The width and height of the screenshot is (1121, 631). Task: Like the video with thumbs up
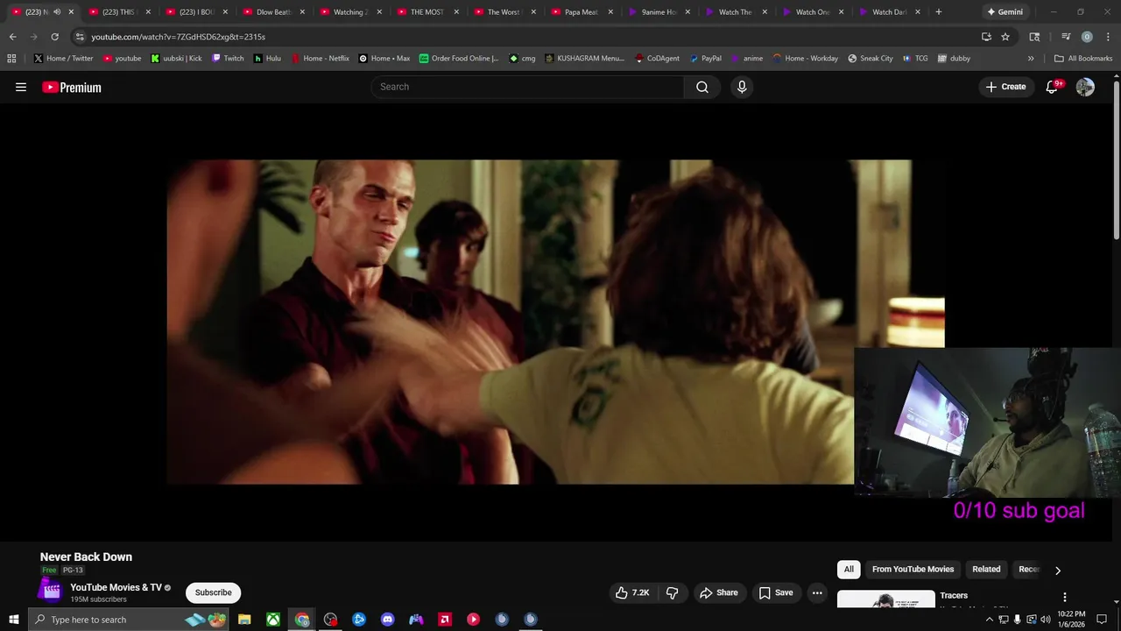coord(632,593)
